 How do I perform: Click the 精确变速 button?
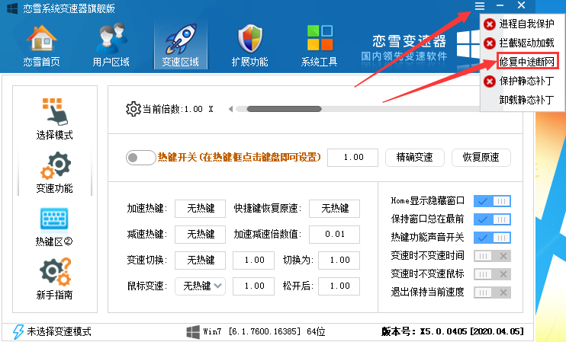(414, 158)
